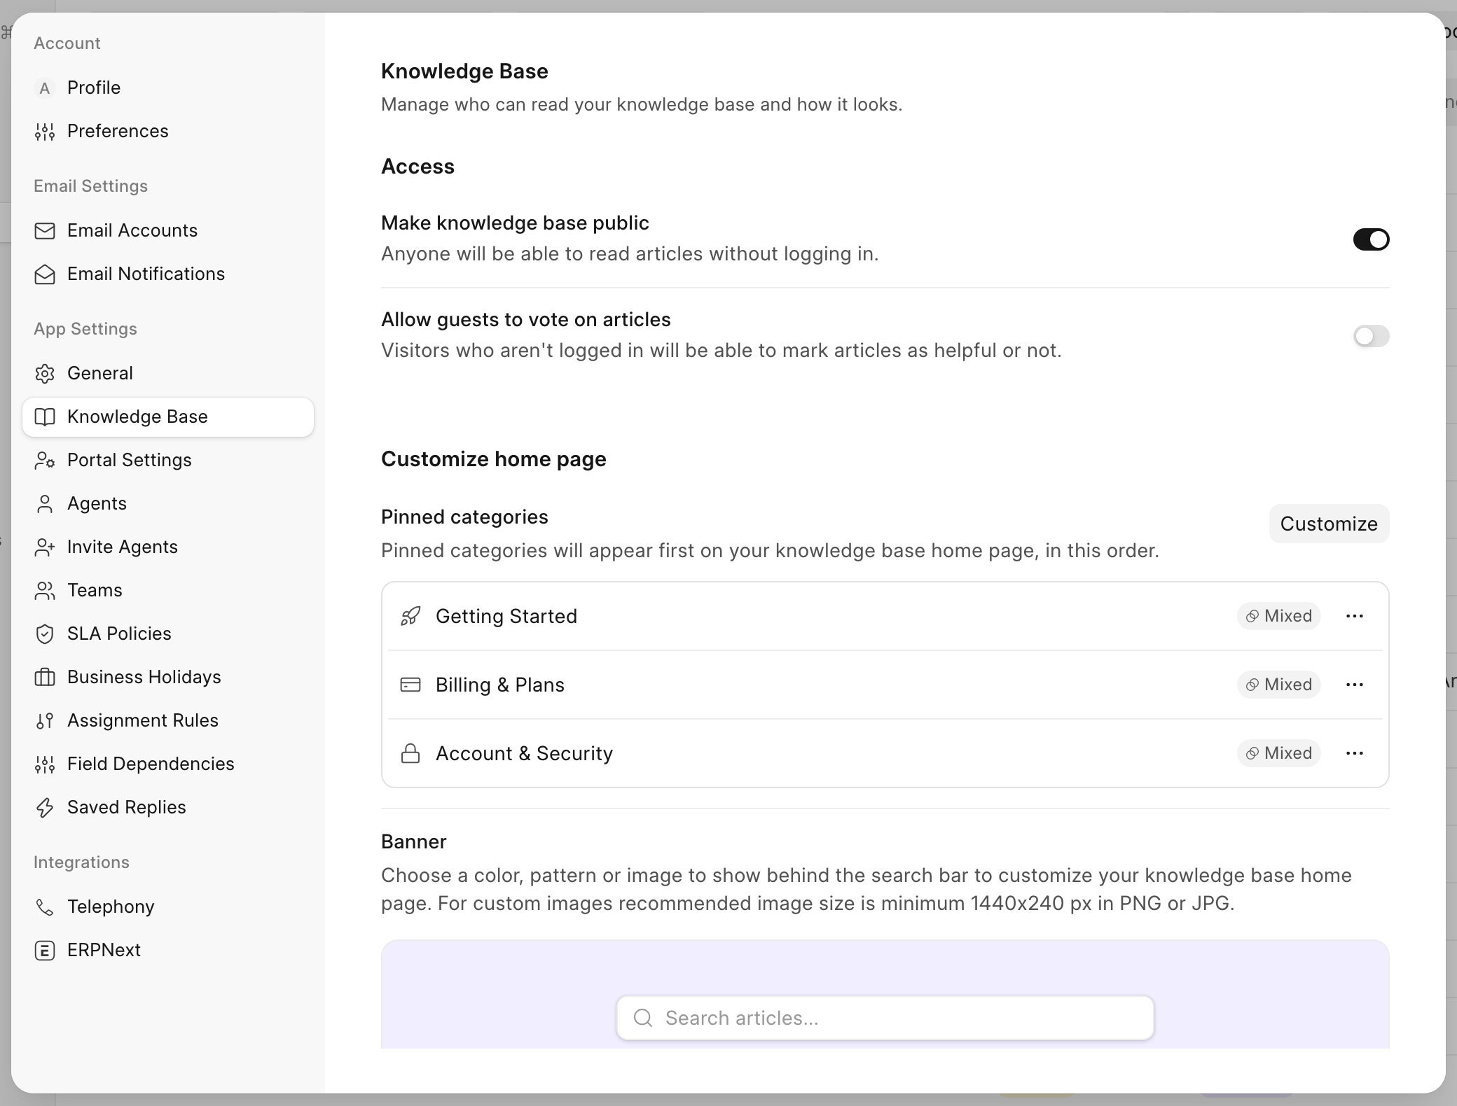Open options menu for Account & Security category

pos(1355,753)
